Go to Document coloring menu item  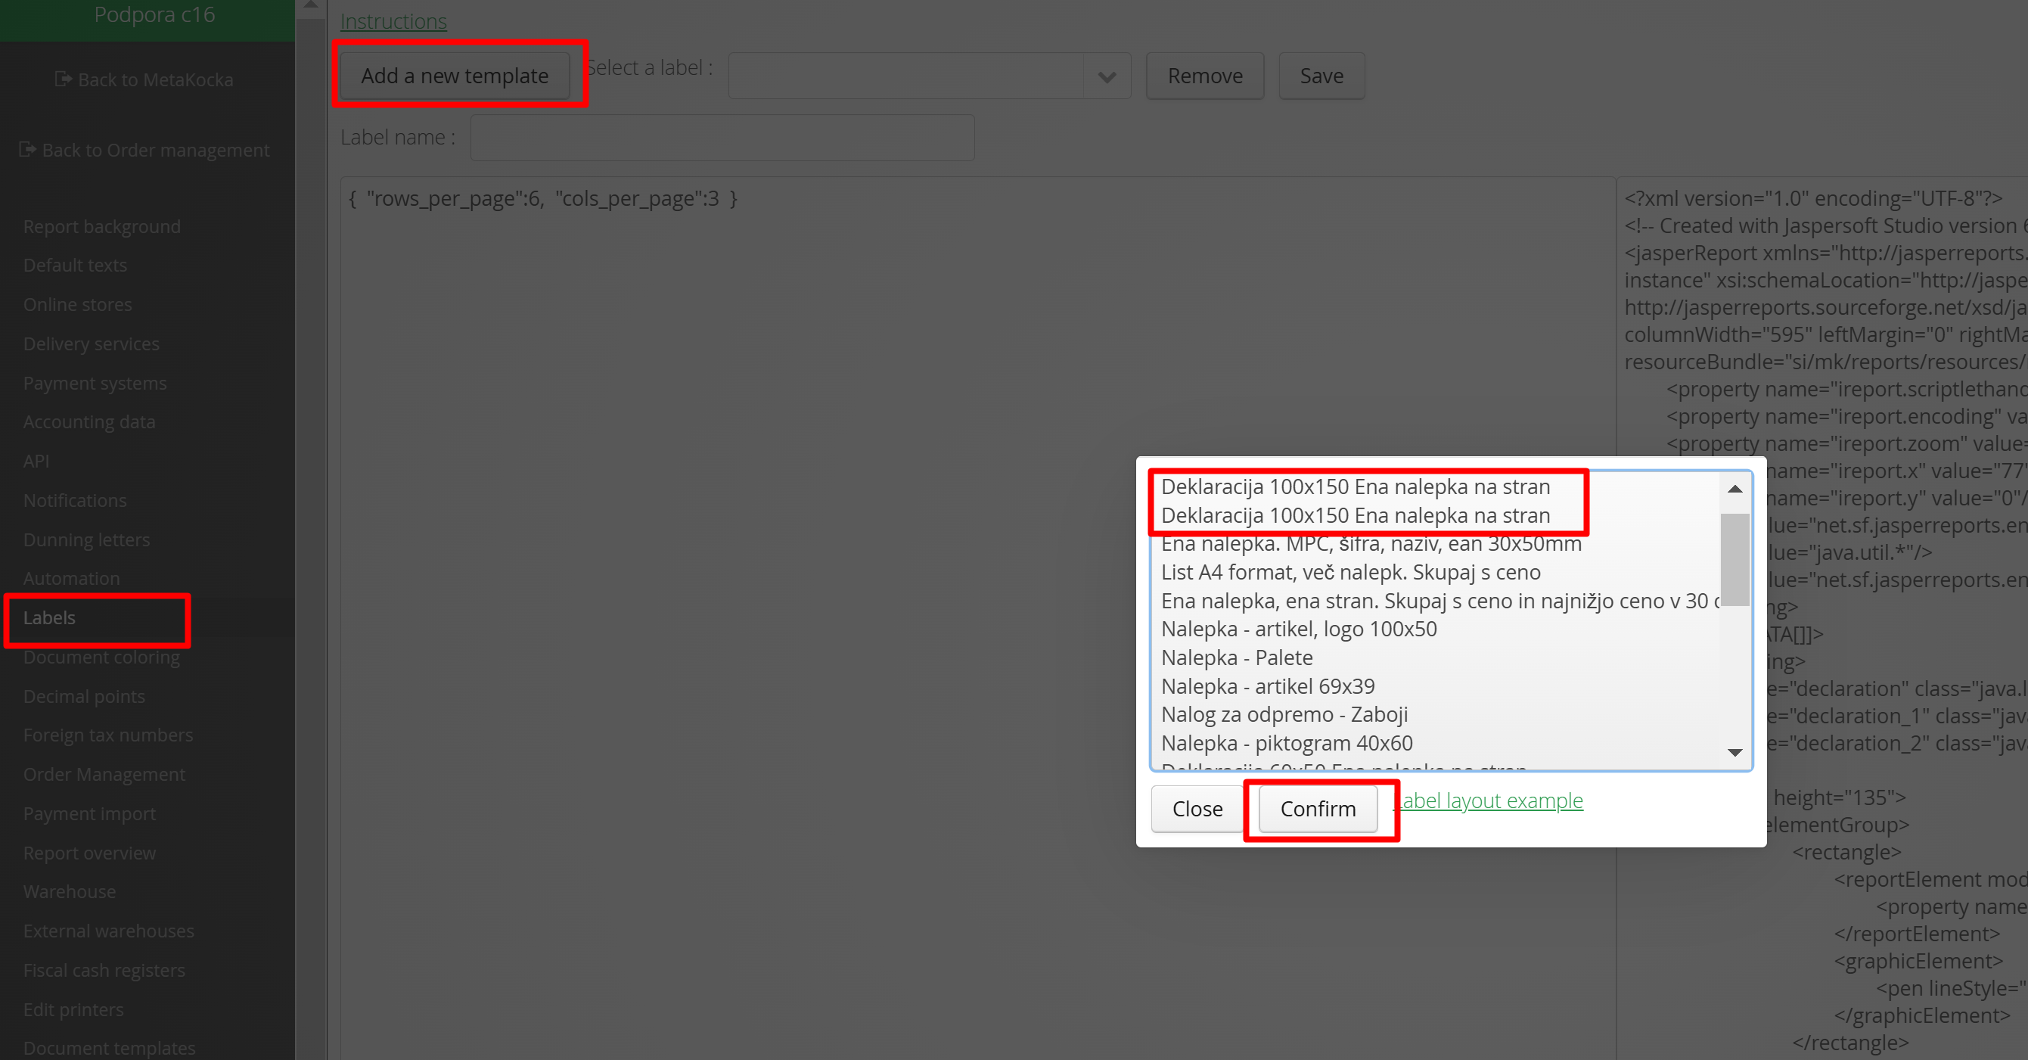pyautogui.click(x=101, y=657)
